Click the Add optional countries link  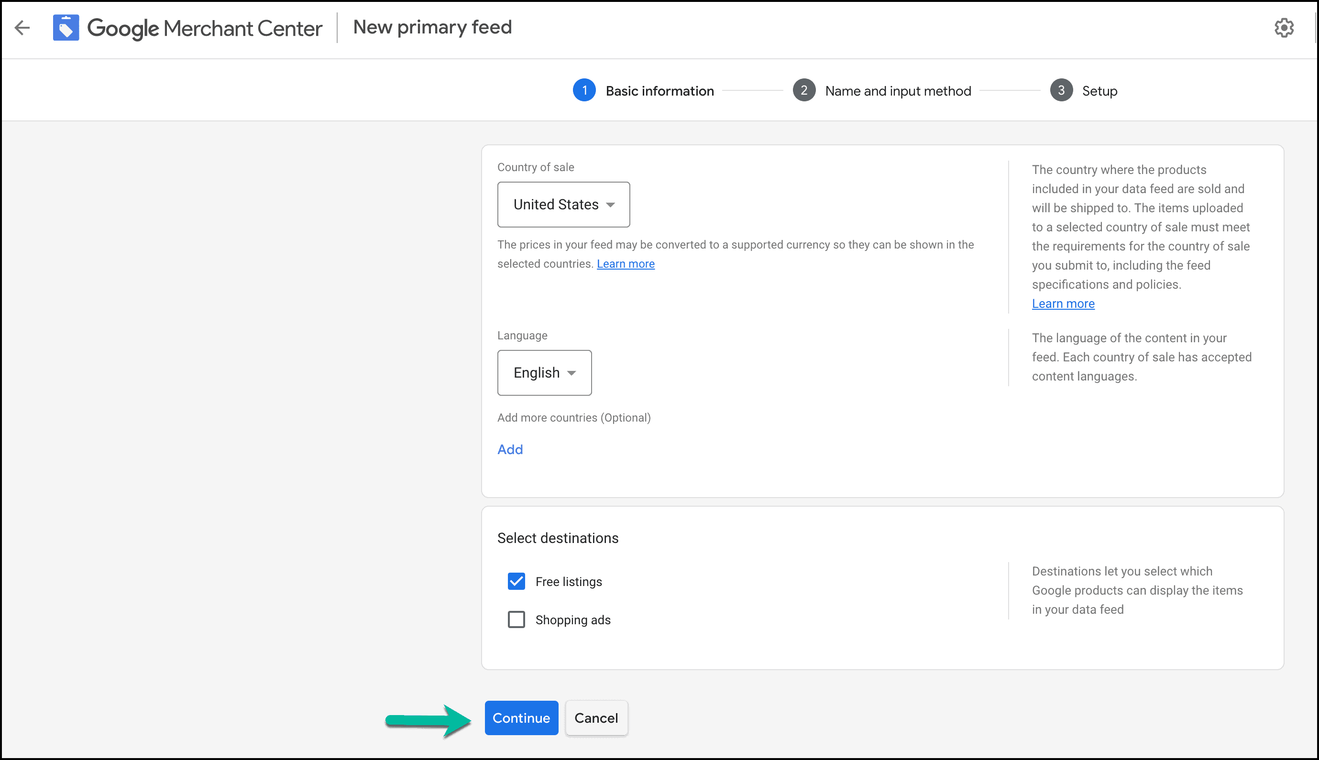(511, 448)
